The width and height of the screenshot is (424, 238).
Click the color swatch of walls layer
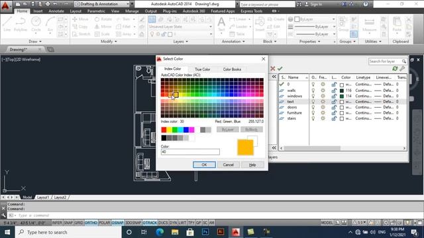[342, 91]
